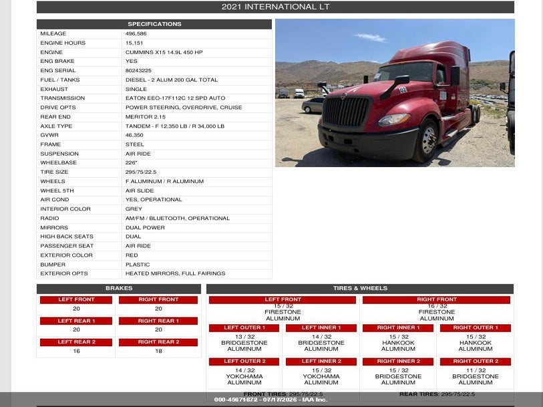This screenshot has width=543, height=407.
Task: Click the HIGH BACK SEATS value DUAL
Action: pyautogui.click(x=133, y=237)
